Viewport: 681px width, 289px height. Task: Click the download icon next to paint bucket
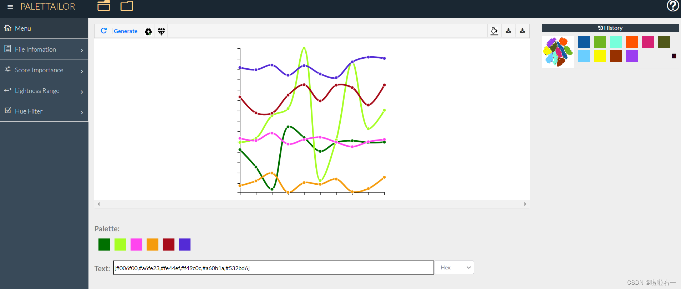point(508,31)
